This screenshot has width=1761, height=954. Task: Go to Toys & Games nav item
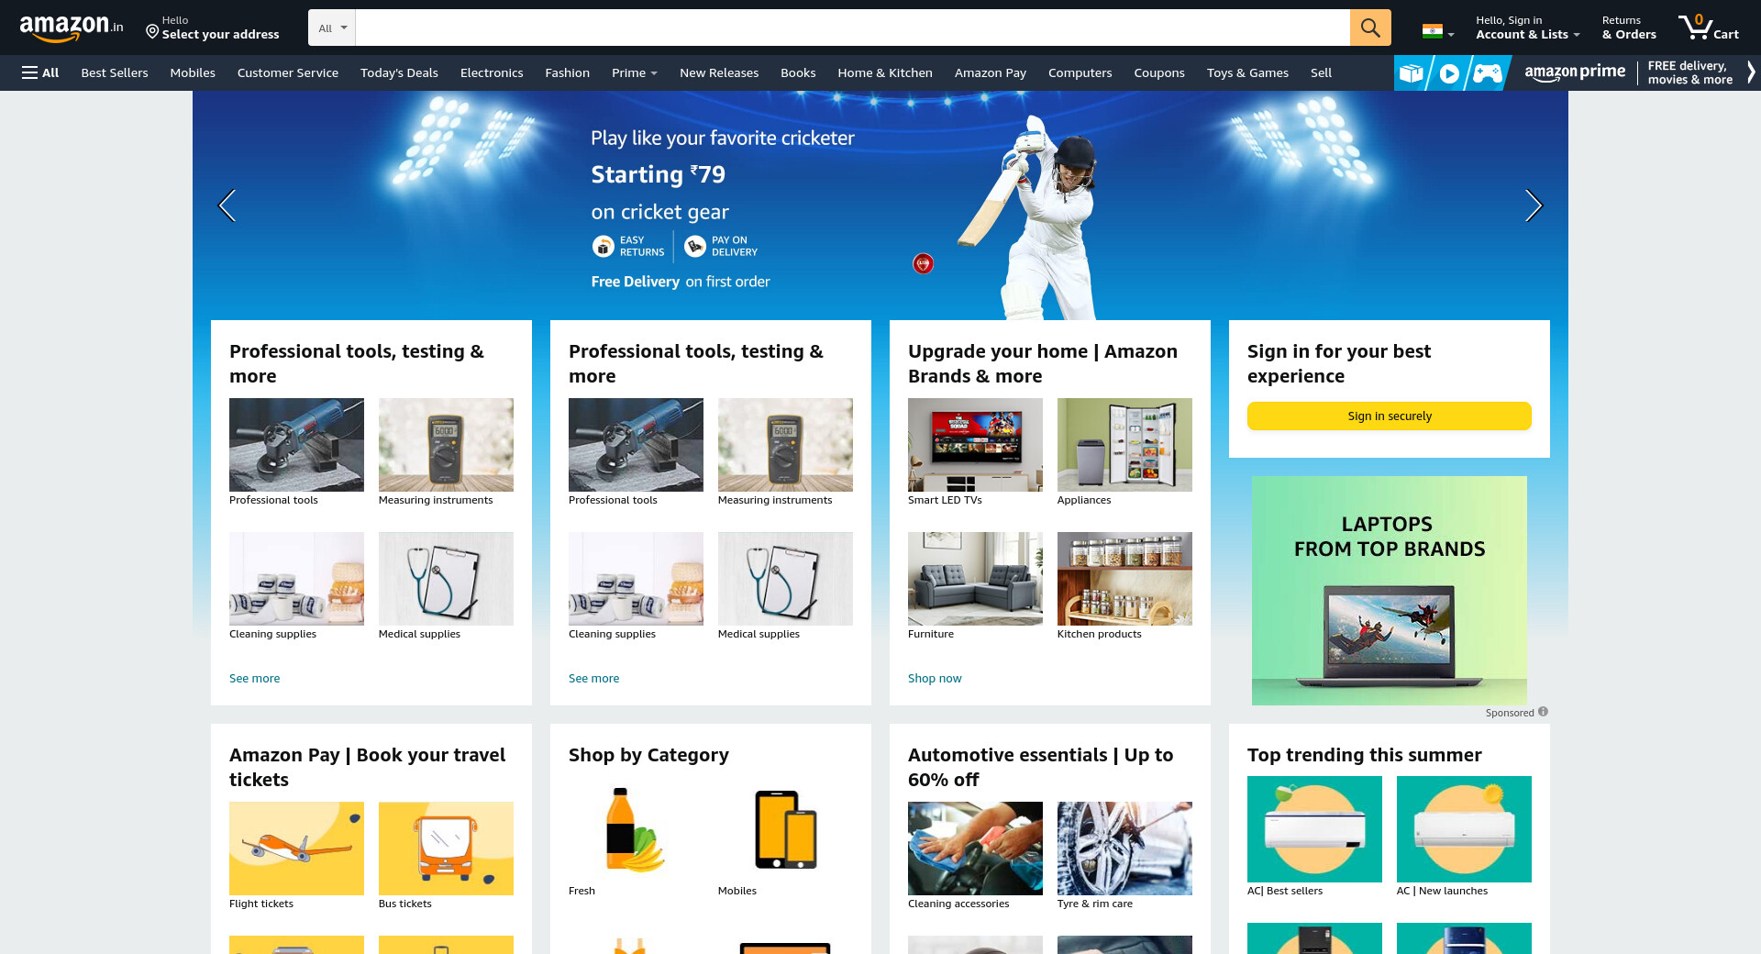pos(1247,72)
